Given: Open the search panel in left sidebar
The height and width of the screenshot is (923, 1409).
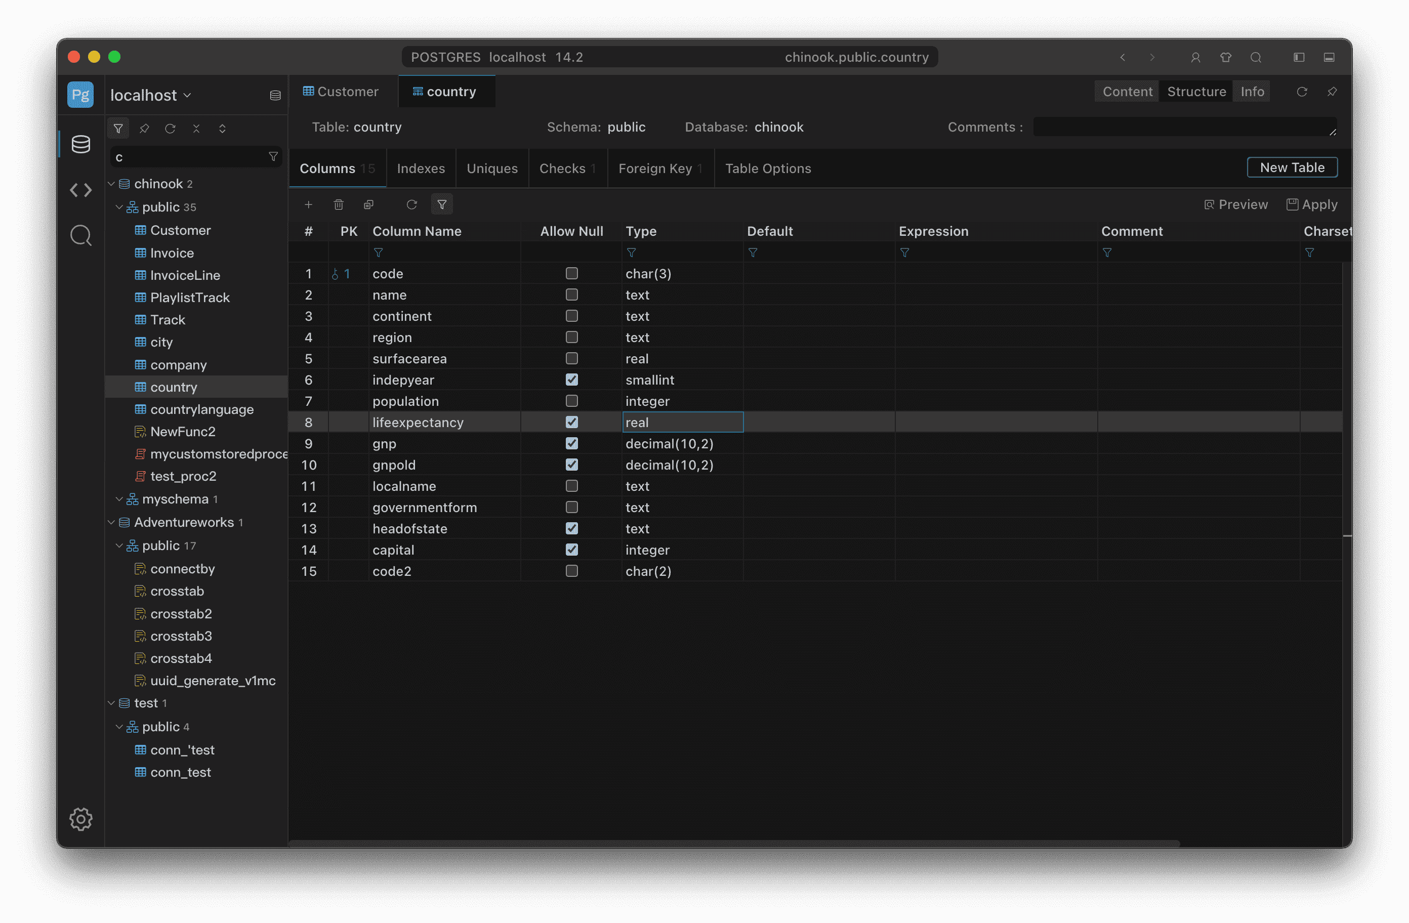Looking at the screenshot, I should pyautogui.click(x=80, y=235).
